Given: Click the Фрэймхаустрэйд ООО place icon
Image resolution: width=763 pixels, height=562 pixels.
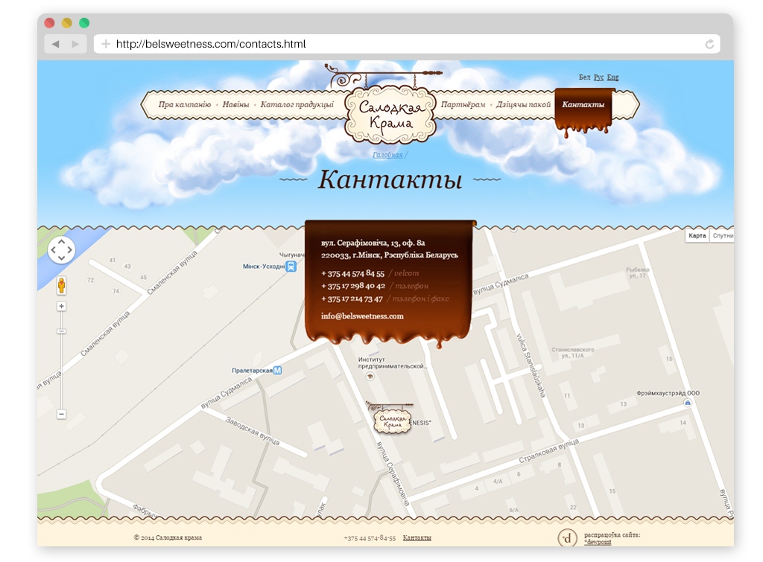Looking at the screenshot, I should tap(688, 403).
